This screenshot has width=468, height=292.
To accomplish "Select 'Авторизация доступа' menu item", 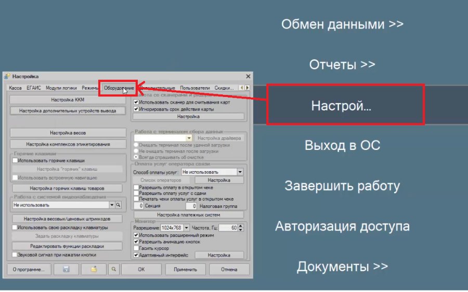I will click(x=342, y=226).
